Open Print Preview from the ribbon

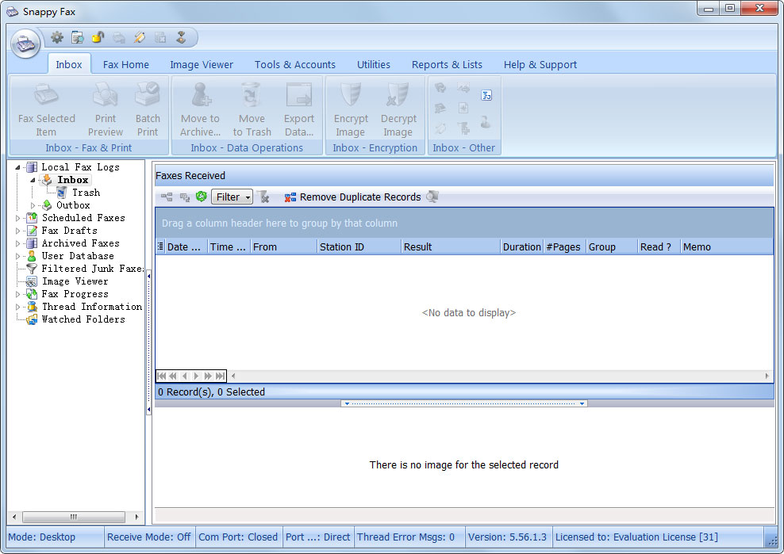click(x=105, y=94)
